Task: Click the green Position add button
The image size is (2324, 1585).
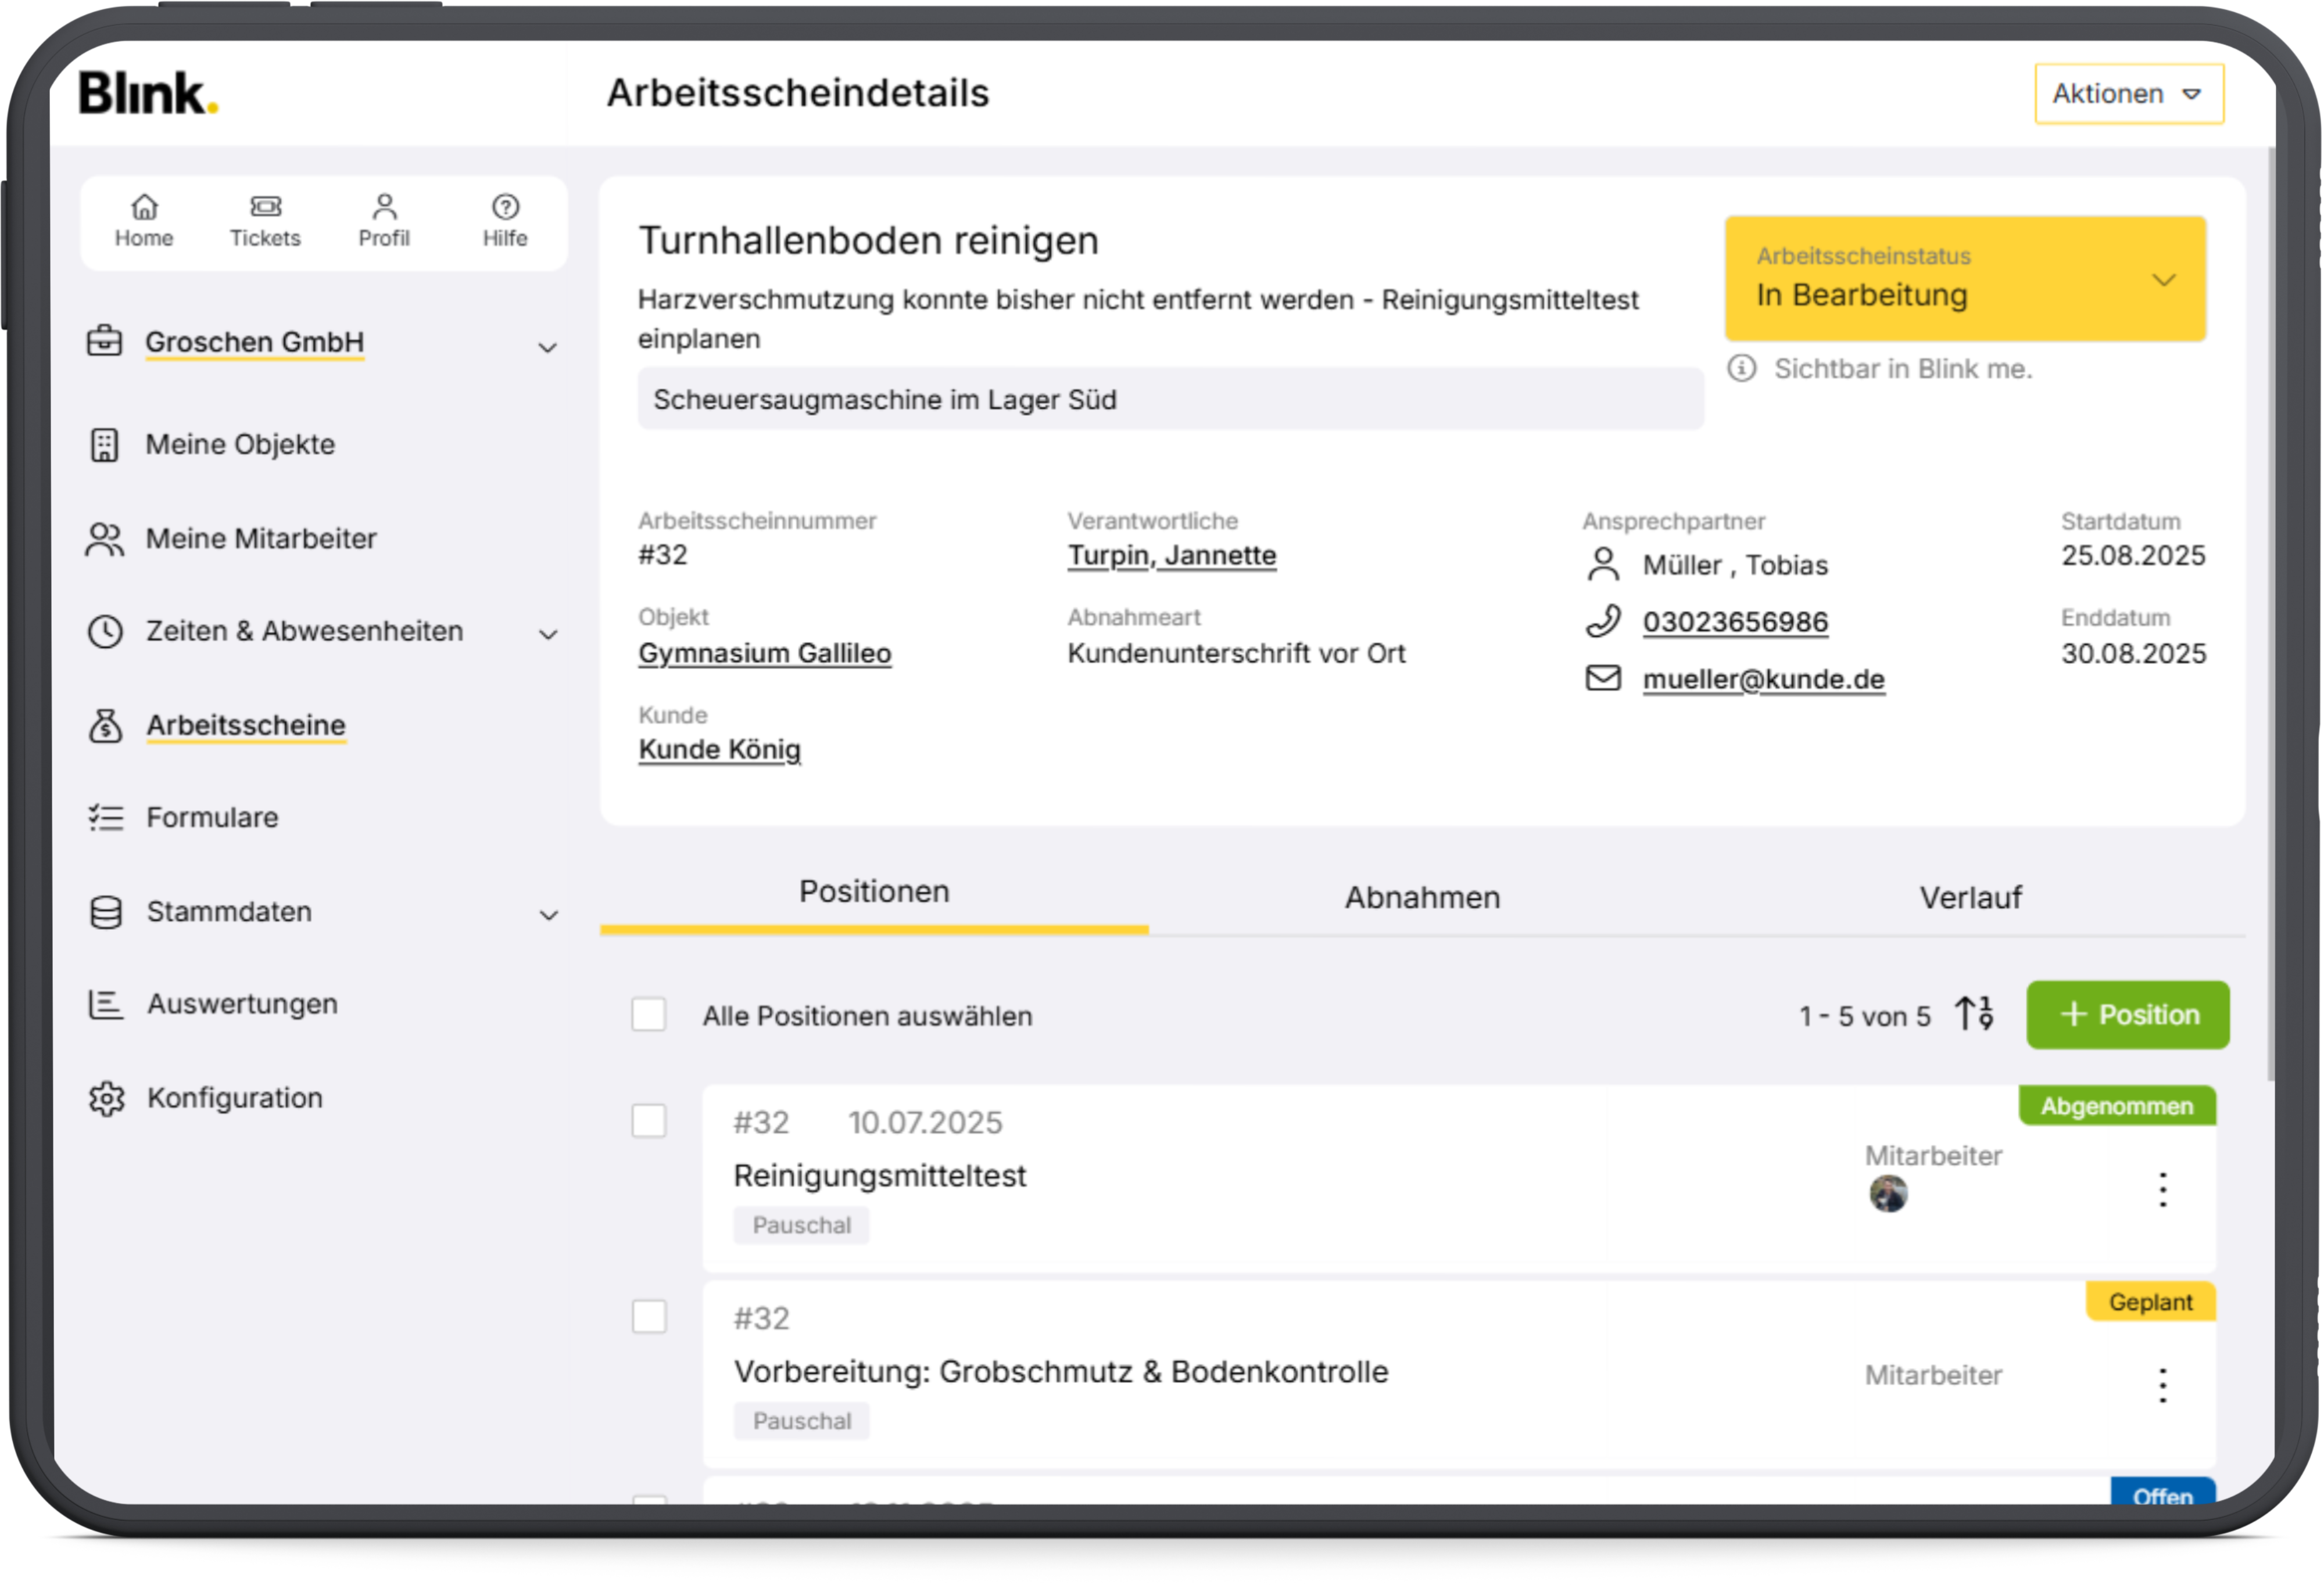Action: click(2127, 1014)
